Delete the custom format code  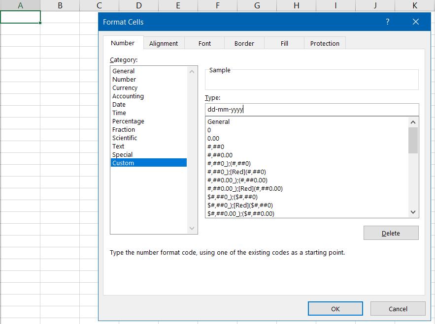391,233
